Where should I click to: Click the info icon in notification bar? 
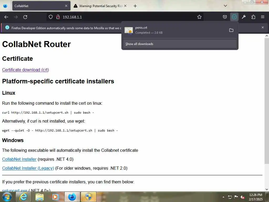[x=7, y=27]
